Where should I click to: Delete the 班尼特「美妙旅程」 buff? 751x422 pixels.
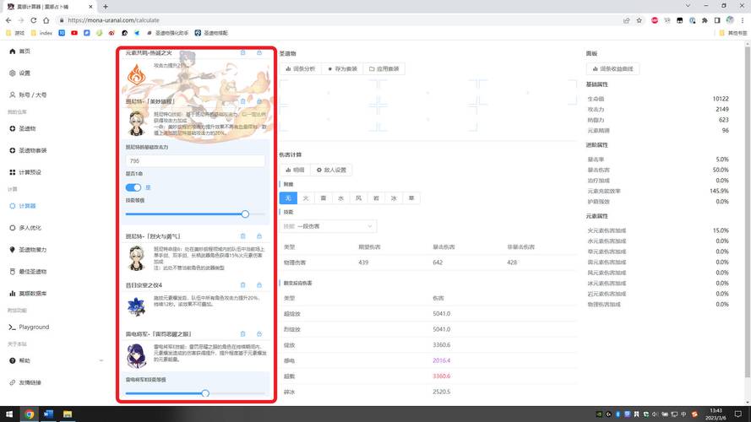[242, 101]
